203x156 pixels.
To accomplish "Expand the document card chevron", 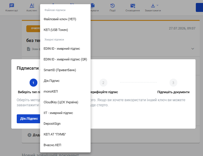I will (x=193, y=49).
